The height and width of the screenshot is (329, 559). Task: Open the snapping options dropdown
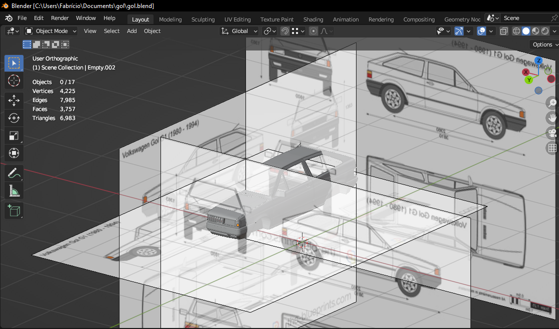(x=298, y=31)
